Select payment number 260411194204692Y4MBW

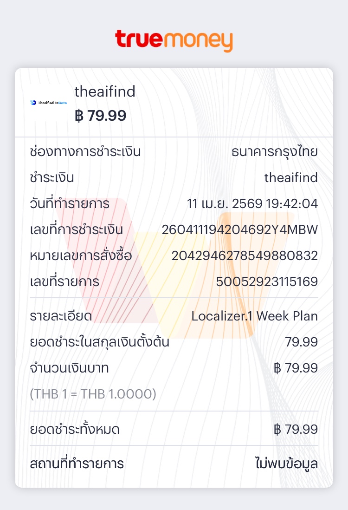(240, 229)
